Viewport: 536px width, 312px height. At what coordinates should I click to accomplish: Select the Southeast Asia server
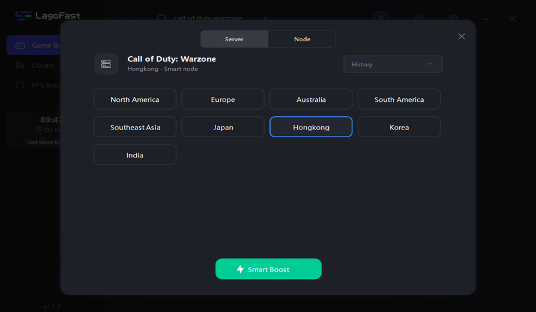(x=135, y=127)
